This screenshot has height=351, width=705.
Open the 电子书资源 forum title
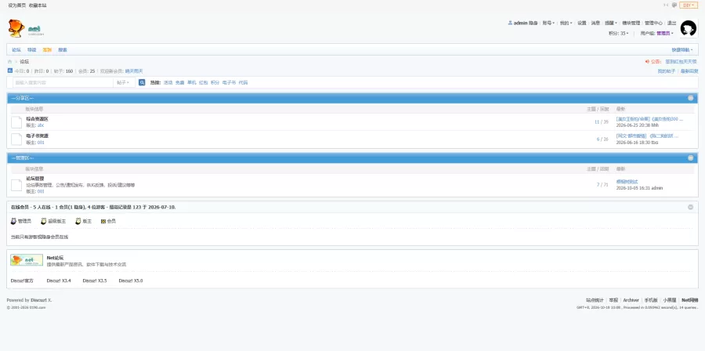[37, 136]
